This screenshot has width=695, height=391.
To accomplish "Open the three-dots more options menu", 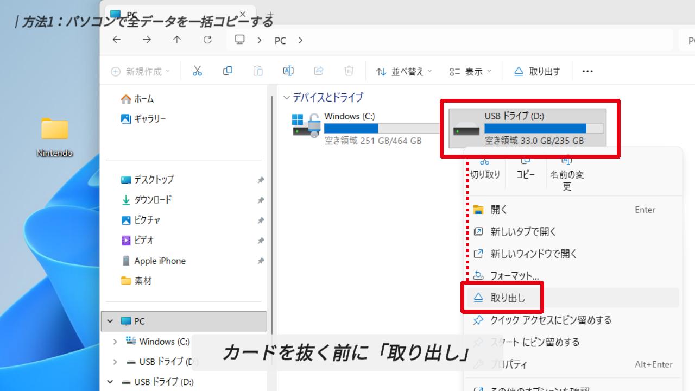I will 587,71.
